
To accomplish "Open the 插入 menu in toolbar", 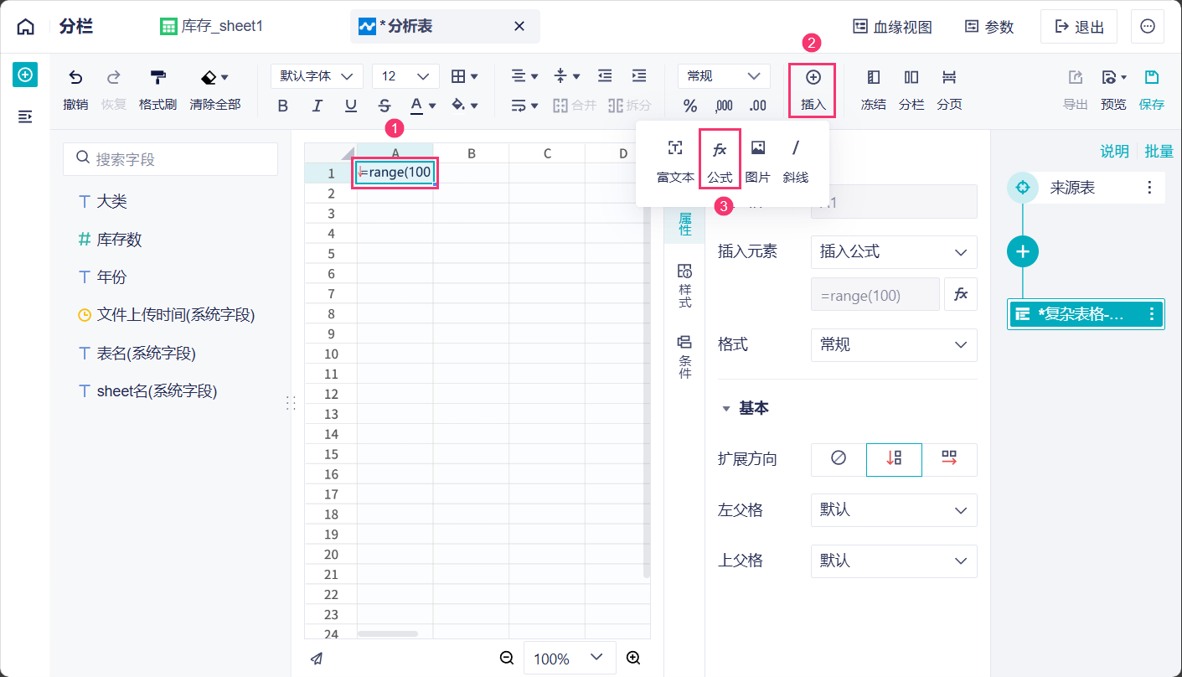I will [x=813, y=90].
